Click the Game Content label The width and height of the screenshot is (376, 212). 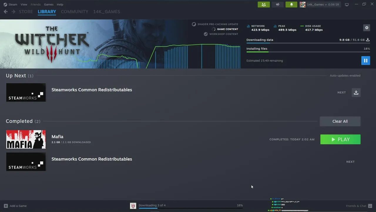pyautogui.click(x=228, y=29)
